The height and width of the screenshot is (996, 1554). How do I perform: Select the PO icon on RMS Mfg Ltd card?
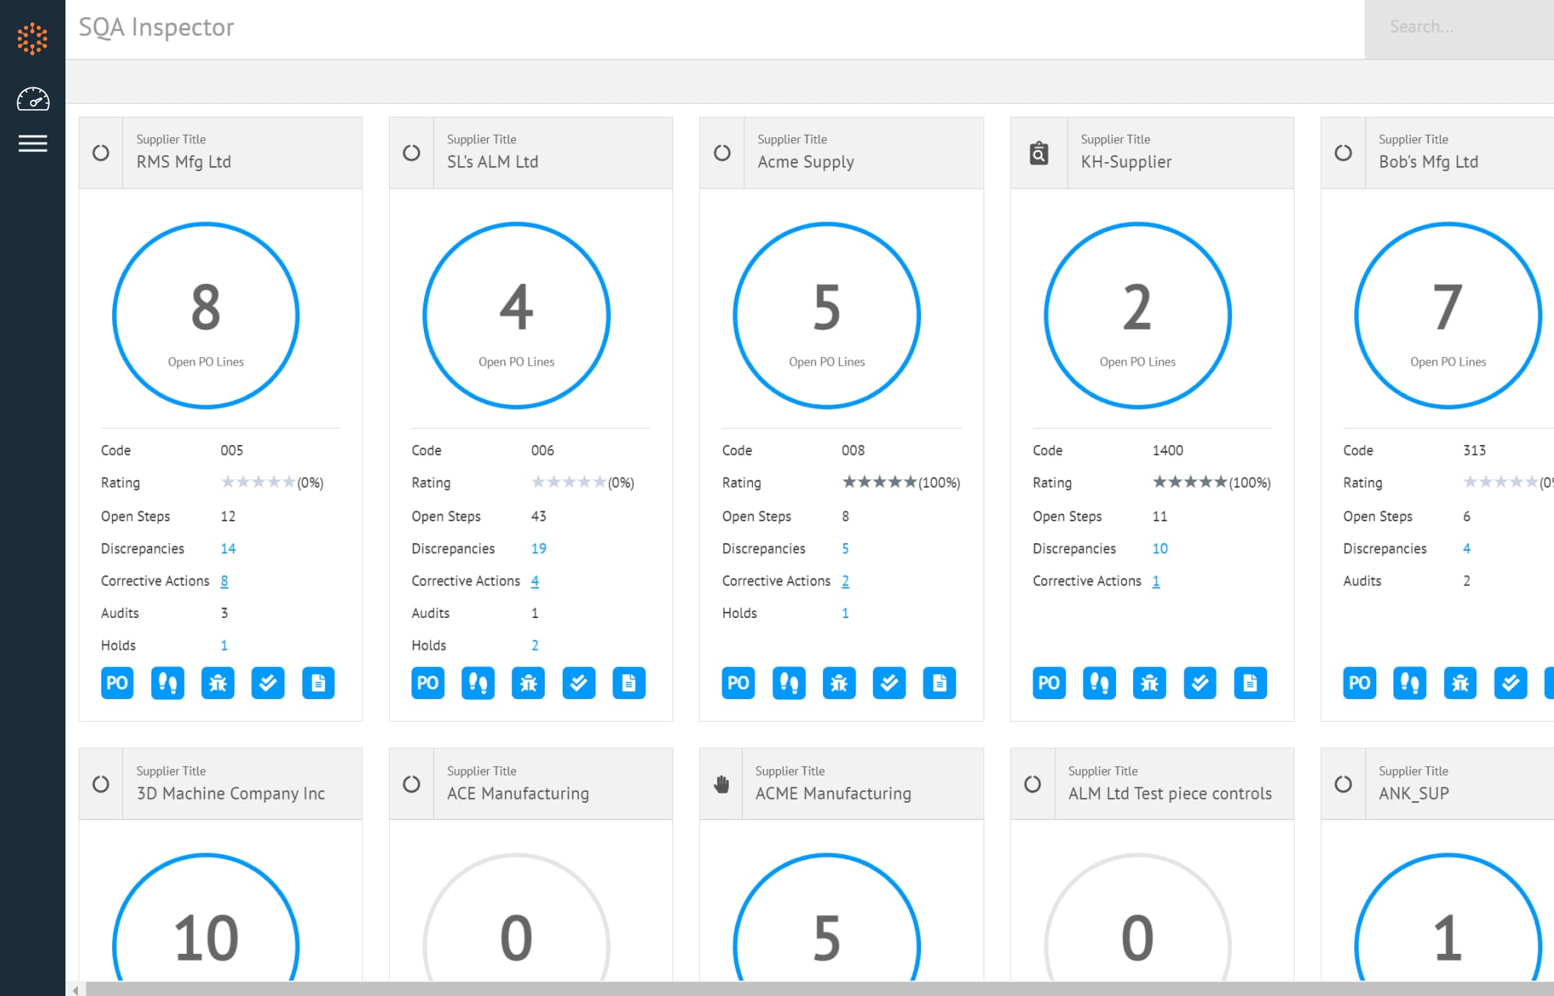117,683
